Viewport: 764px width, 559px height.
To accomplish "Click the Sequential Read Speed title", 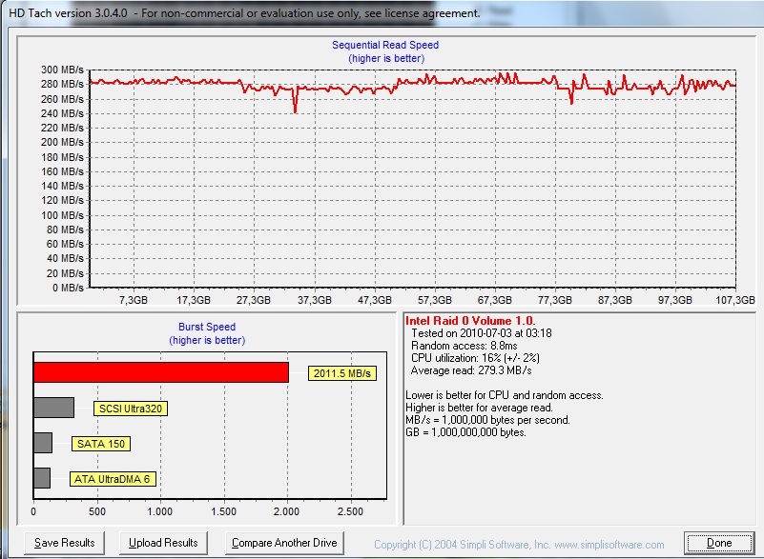I will click(385, 45).
